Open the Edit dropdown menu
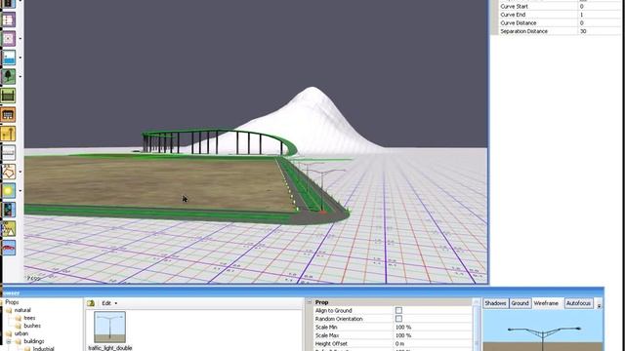 point(109,303)
